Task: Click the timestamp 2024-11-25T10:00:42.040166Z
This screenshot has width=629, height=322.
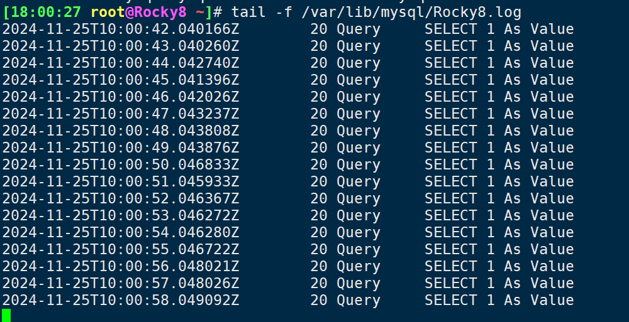Action: (x=121, y=30)
